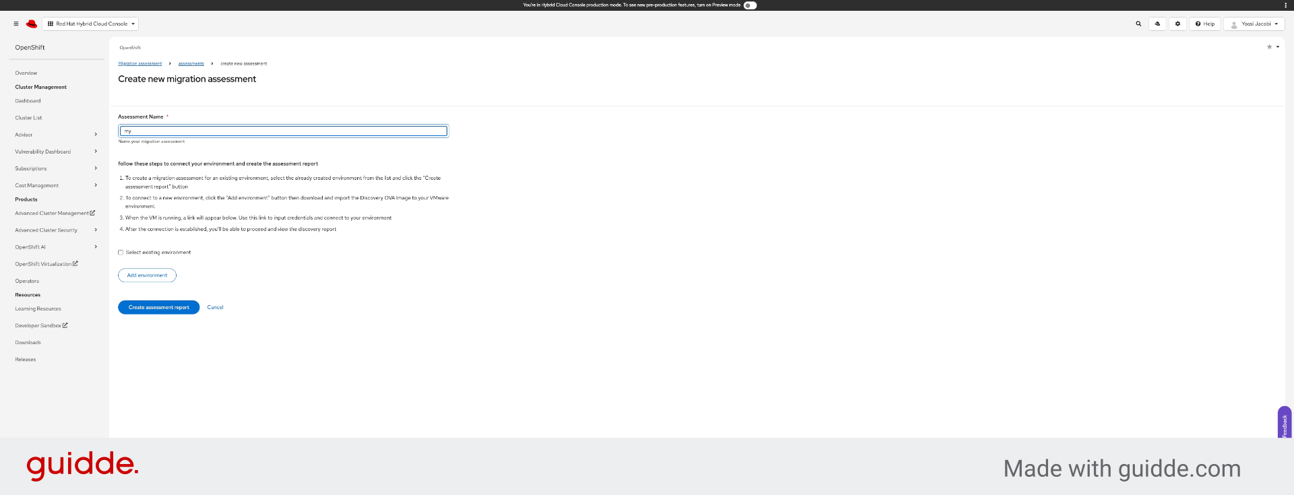The height and width of the screenshot is (495, 1294).
Task: Open the search magnifier in the header
Action: click(1138, 24)
